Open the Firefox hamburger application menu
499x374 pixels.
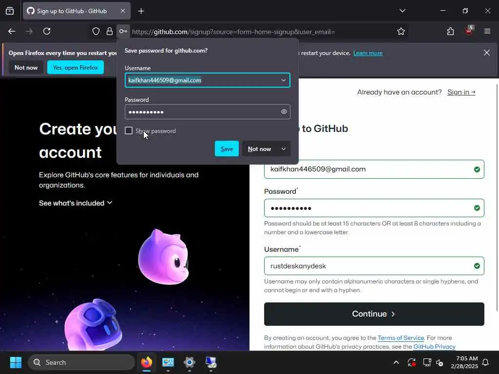(x=487, y=31)
